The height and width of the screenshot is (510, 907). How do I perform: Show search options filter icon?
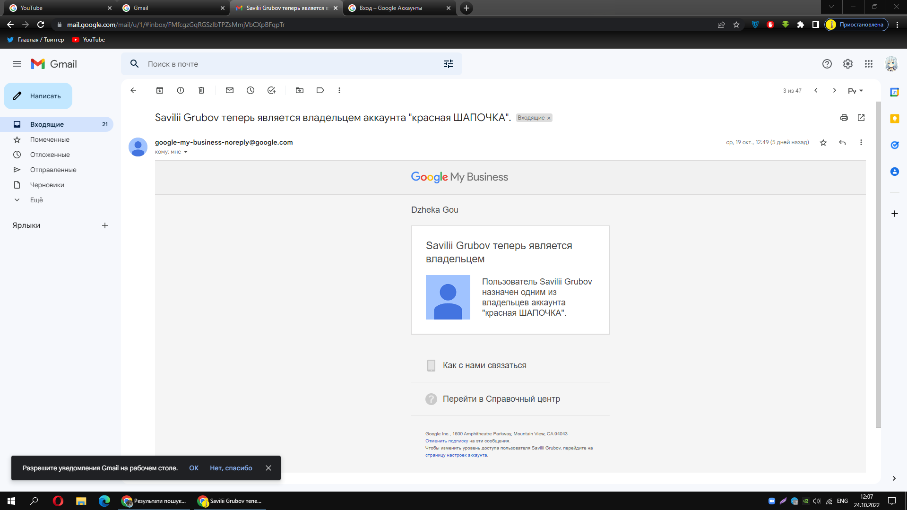(x=449, y=64)
